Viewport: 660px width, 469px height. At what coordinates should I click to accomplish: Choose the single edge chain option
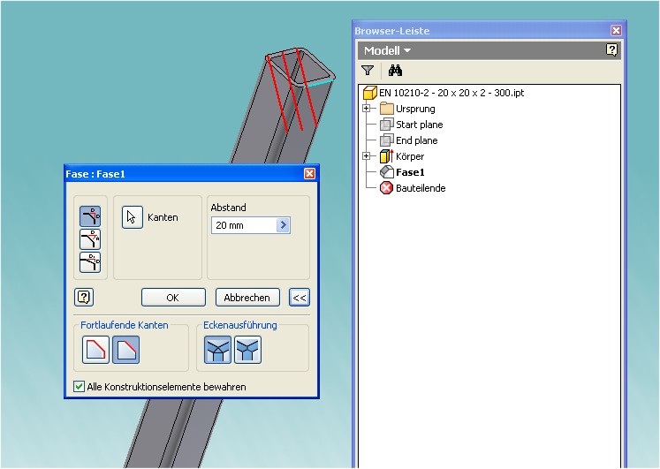[125, 350]
